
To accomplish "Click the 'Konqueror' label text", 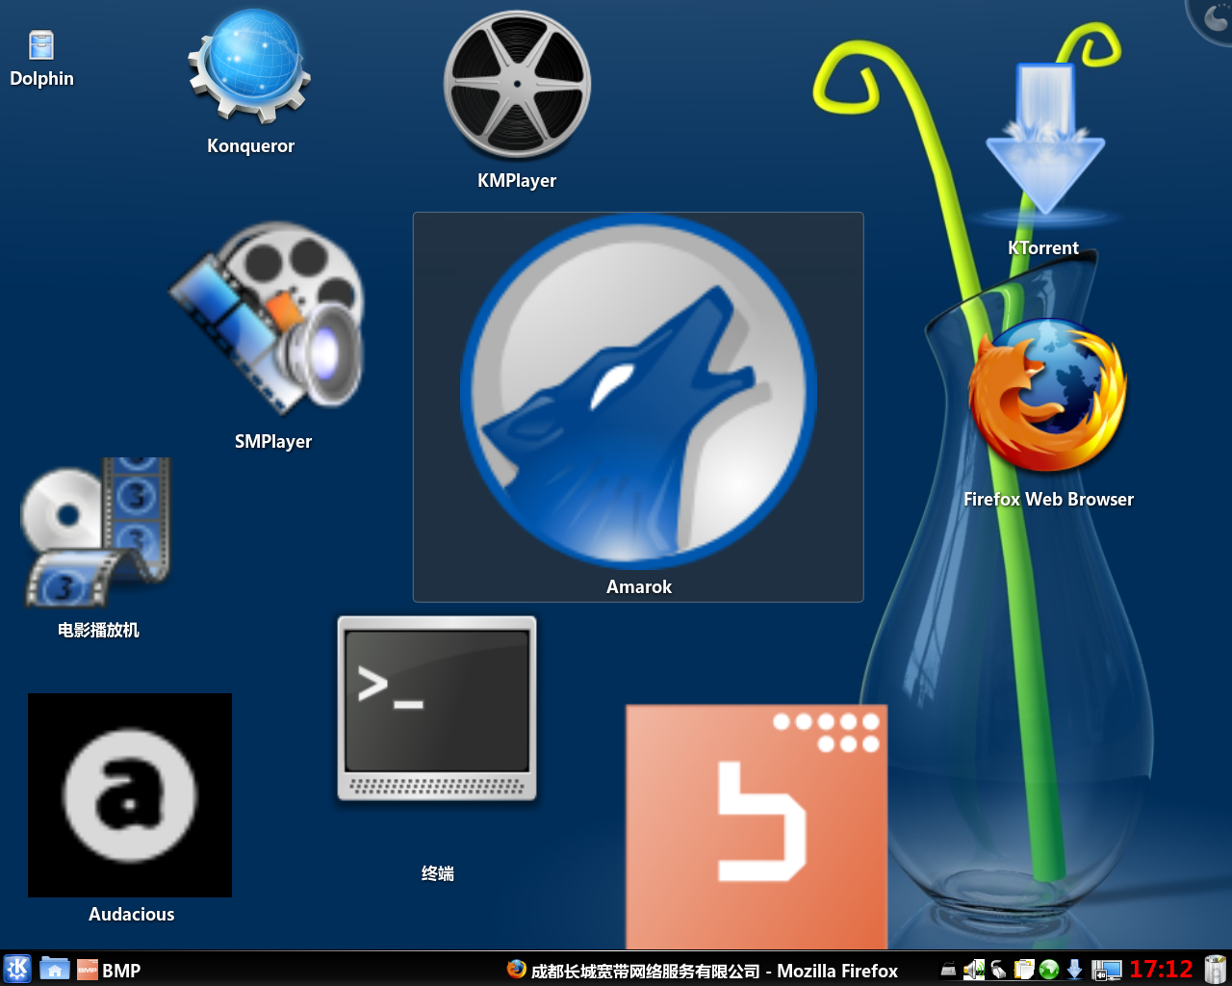I will pos(250,145).
